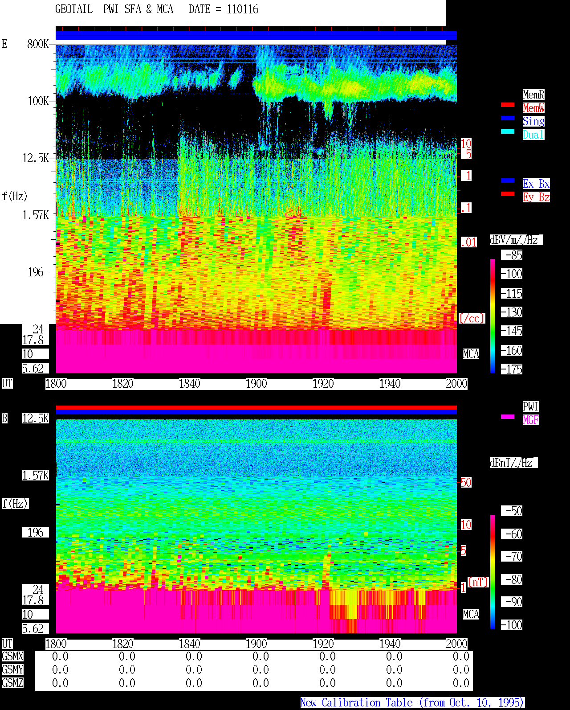Image resolution: width=570 pixels, height=710 pixels.
Task: Click the red status bar above the B panel
Action: click(x=256, y=407)
